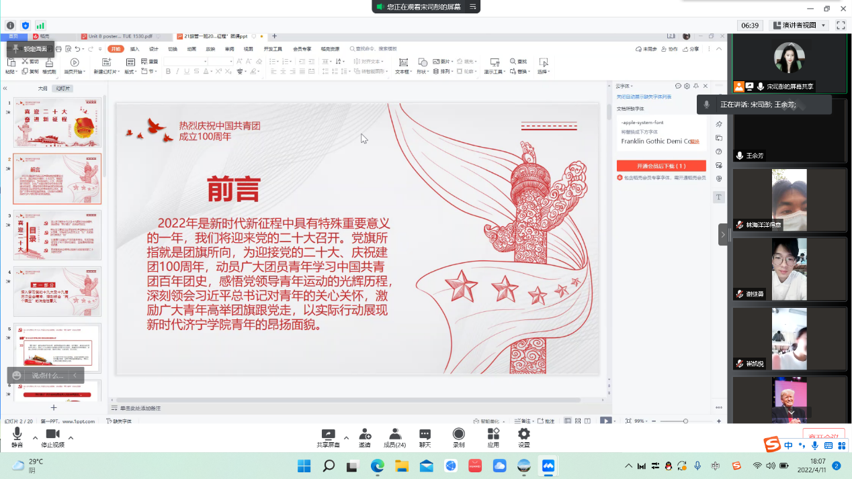
Task: Click the 文本框 text box tool
Action: 402,66
